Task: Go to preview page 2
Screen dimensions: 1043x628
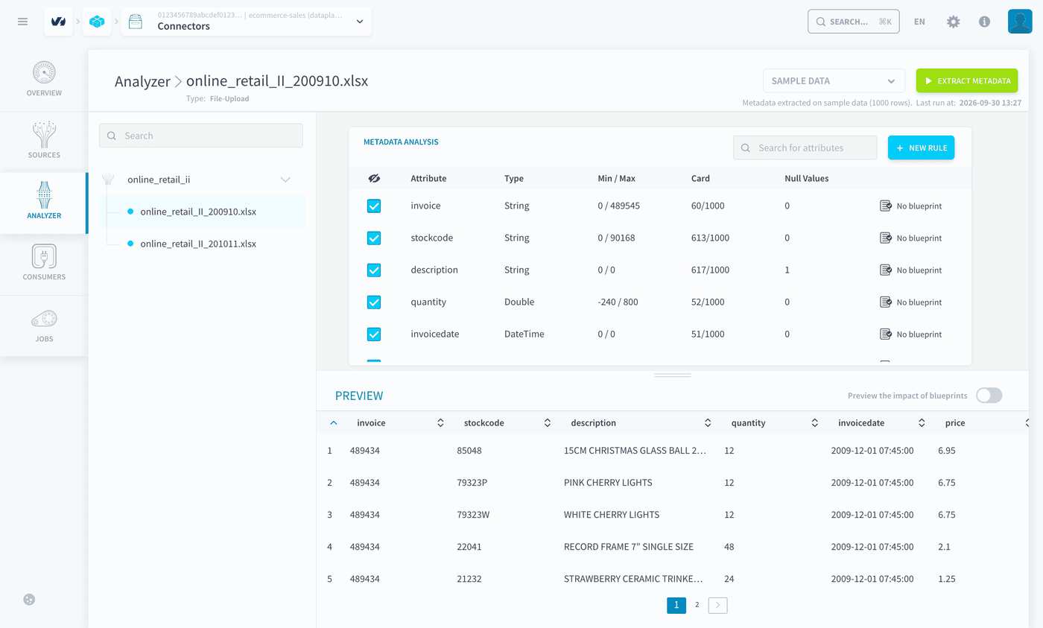Action: pos(697,605)
